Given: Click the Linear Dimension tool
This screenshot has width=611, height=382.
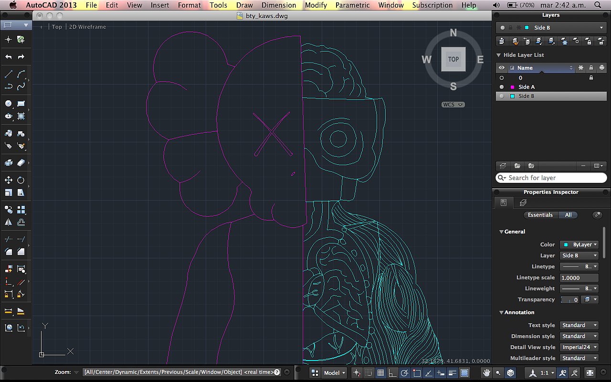Looking at the screenshot, I should 8,311.
